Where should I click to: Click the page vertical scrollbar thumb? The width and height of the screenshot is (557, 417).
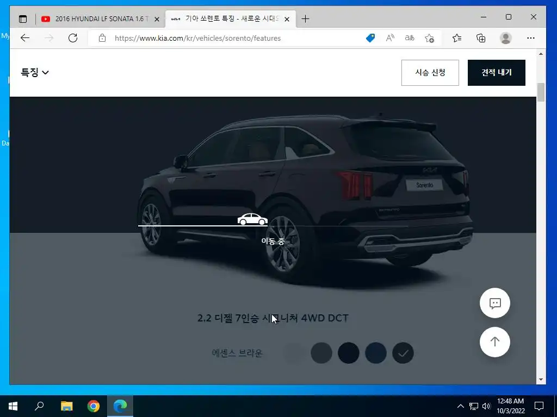coord(541,92)
